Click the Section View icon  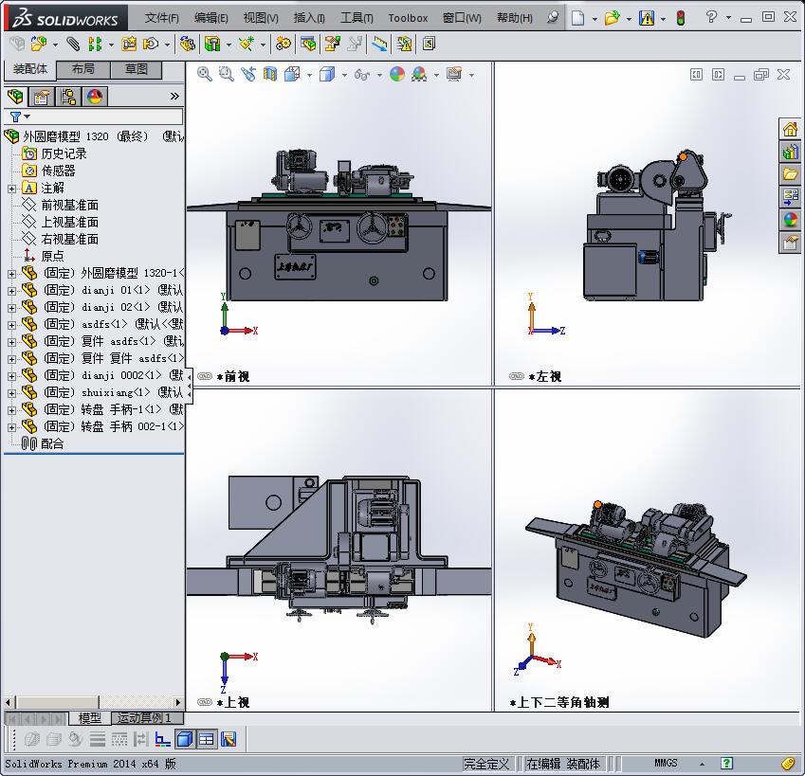coord(270,74)
